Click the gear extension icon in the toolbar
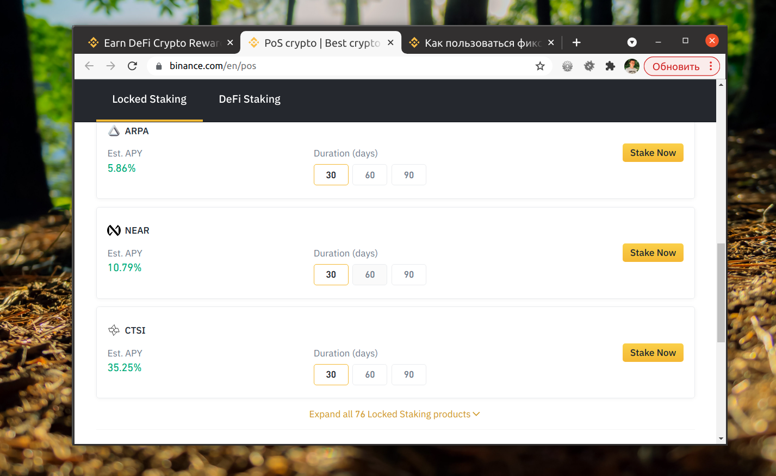This screenshot has height=476, width=776. 589,66
